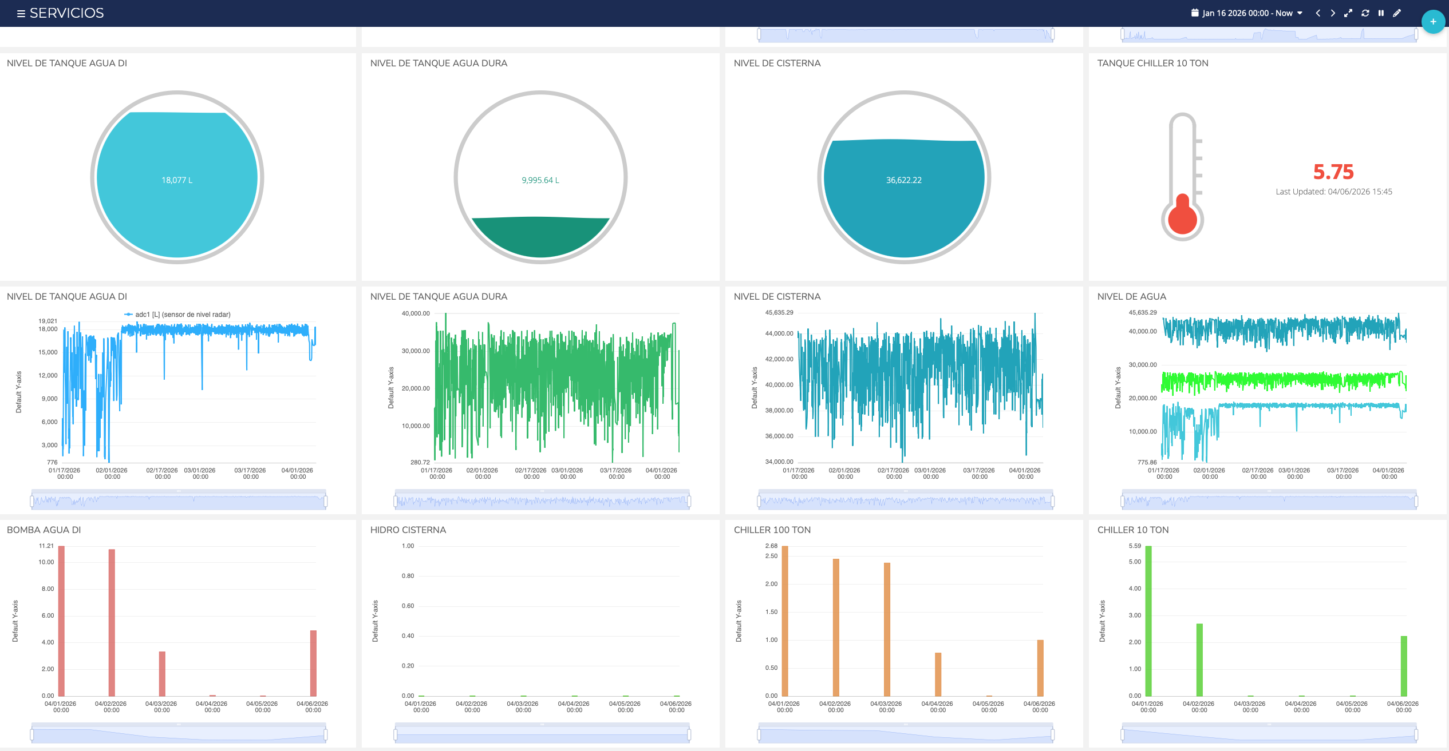Click 04/06/2026 bar in CHILLER 100 TON chart

pyautogui.click(x=1040, y=667)
